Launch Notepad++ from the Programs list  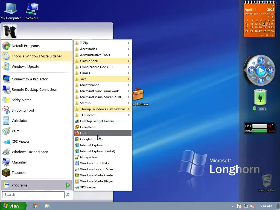tap(103, 157)
